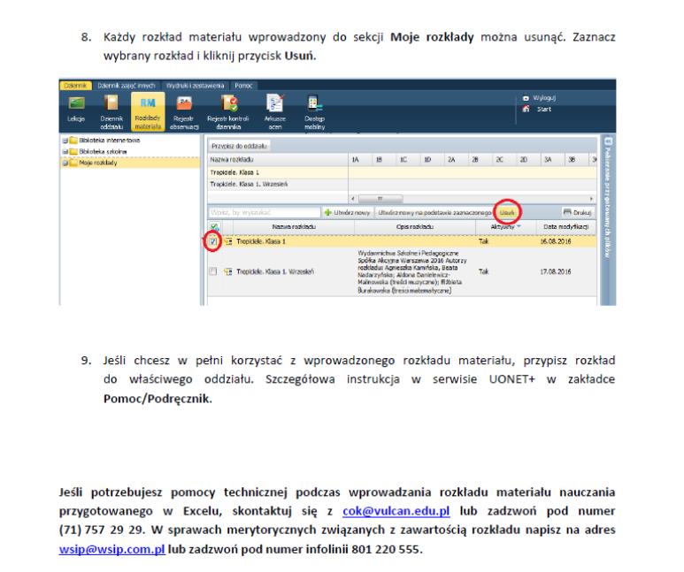Click the row icon of Tropiciele. Klasa 1
The image size is (684, 572).
(x=227, y=241)
